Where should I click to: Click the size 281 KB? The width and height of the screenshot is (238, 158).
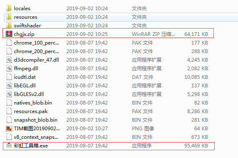(199, 120)
